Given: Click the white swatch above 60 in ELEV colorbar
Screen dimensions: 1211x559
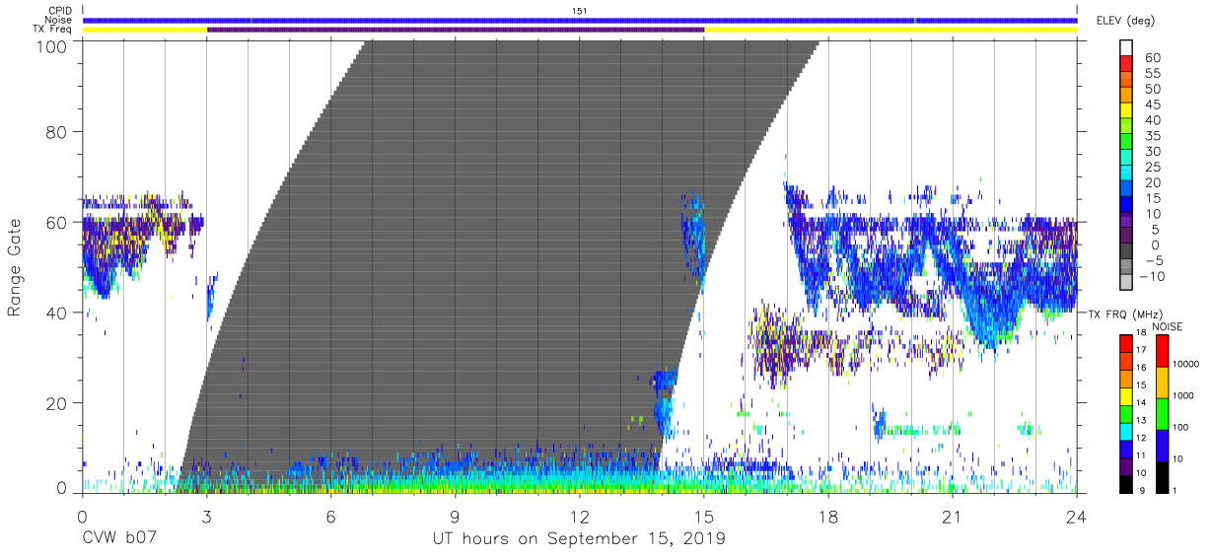Looking at the screenshot, I should pyautogui.click(x=1128, y=49).
